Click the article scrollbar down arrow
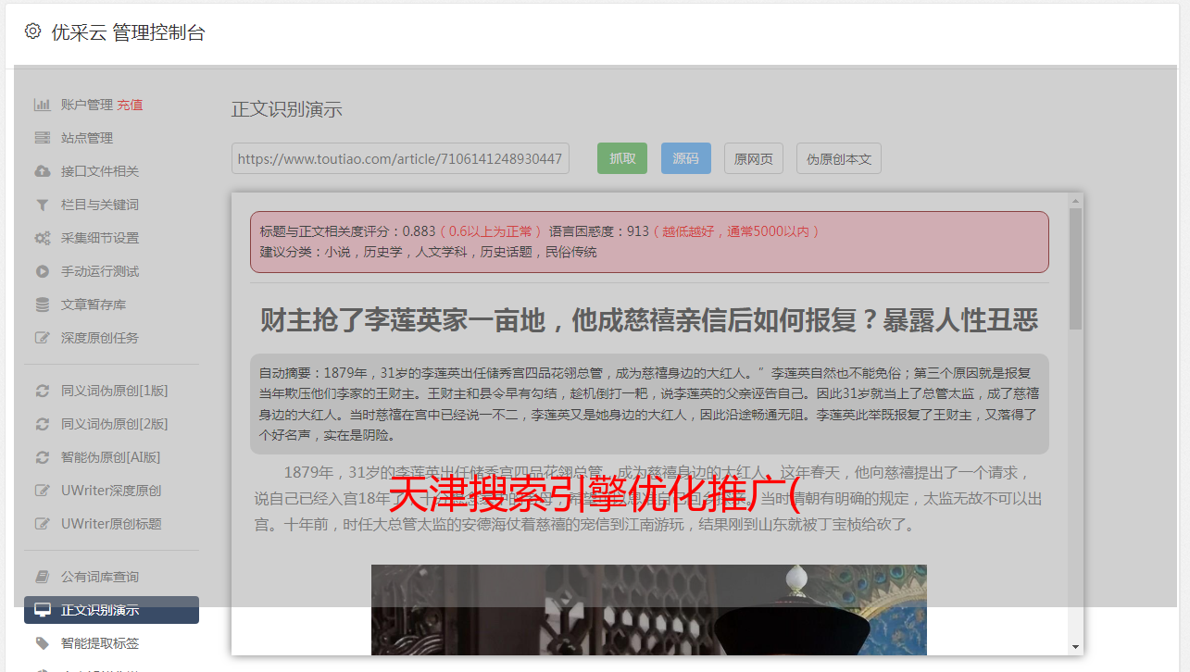This screenshot has width=1190, height=672. point(1075,647)
